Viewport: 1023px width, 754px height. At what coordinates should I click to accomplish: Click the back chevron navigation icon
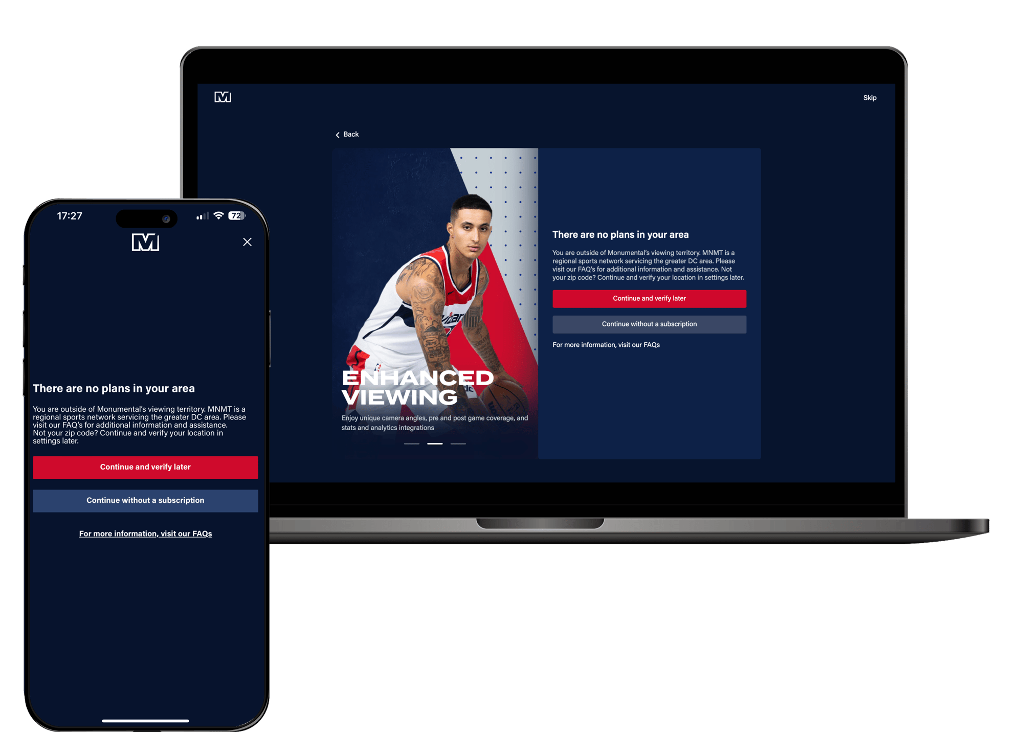tap(338, 134)
